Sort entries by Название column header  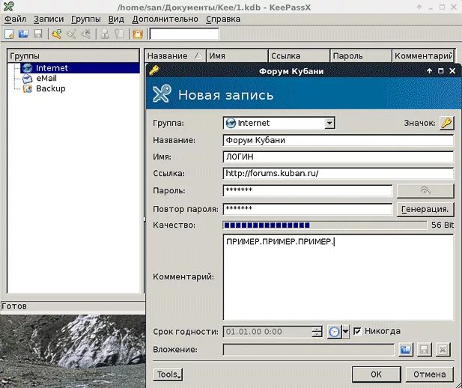pyautogui.click(x=175, y=56)
